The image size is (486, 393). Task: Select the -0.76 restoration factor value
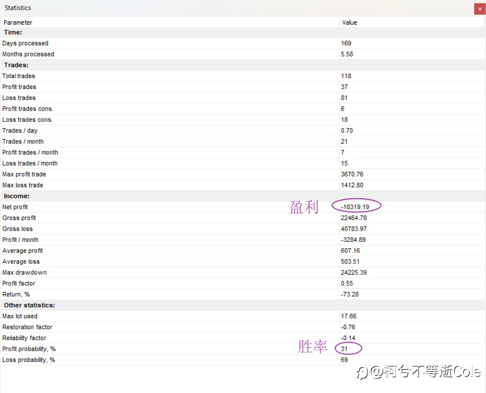pos(348,327)
